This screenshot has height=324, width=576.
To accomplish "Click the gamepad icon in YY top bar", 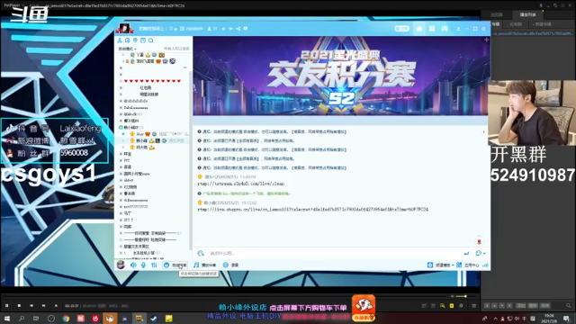I will click(445, 29).
